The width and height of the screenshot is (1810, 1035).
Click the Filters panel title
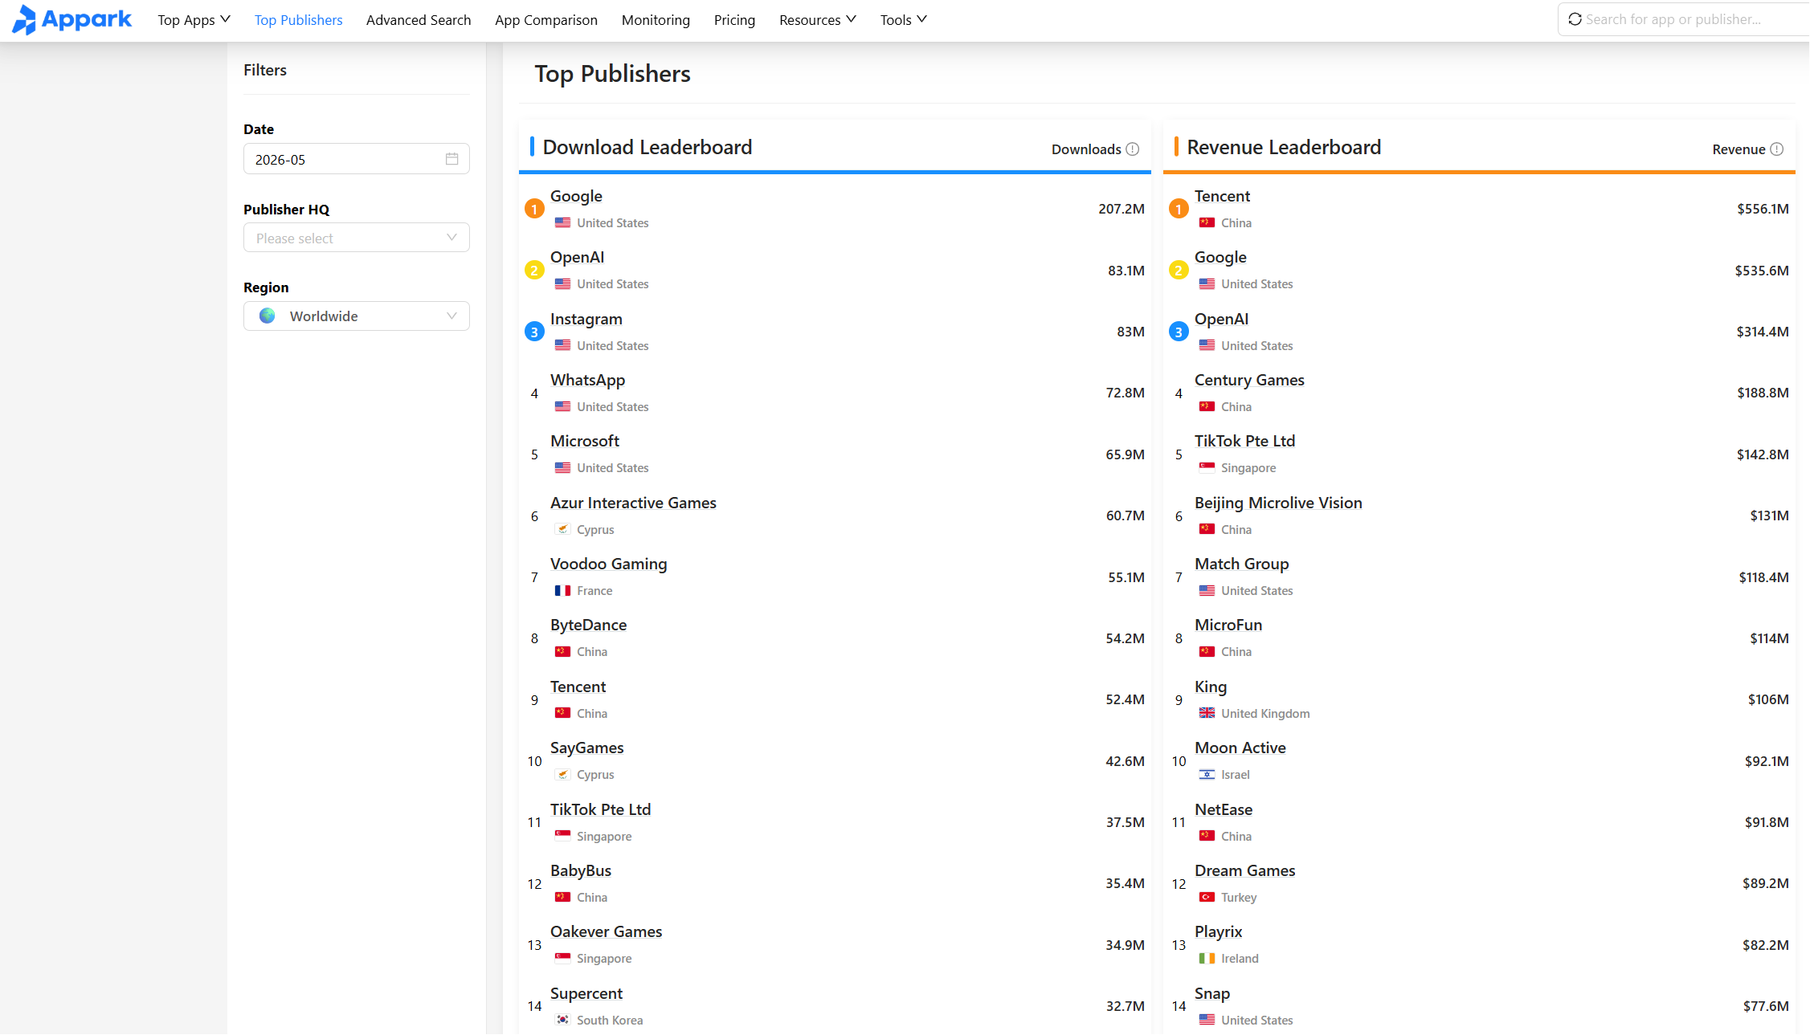click(265, 70)
